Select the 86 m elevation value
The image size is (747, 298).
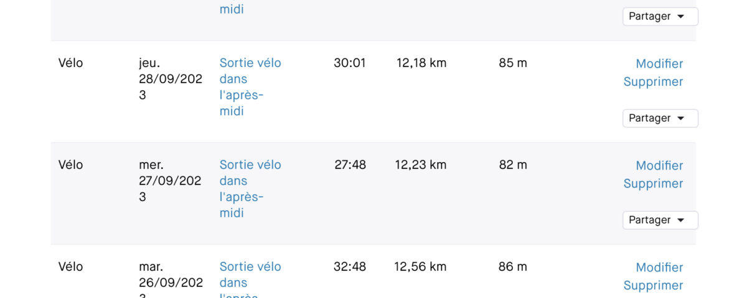[x=513, y=266]
